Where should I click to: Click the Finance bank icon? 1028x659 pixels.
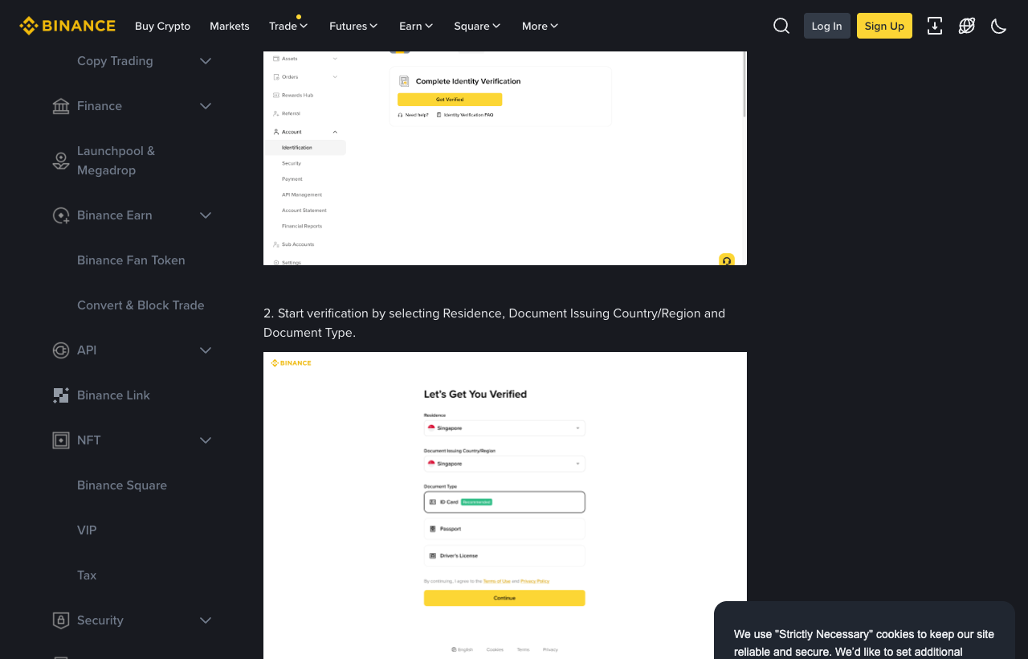pyautogui.click(x=61, y=106)
